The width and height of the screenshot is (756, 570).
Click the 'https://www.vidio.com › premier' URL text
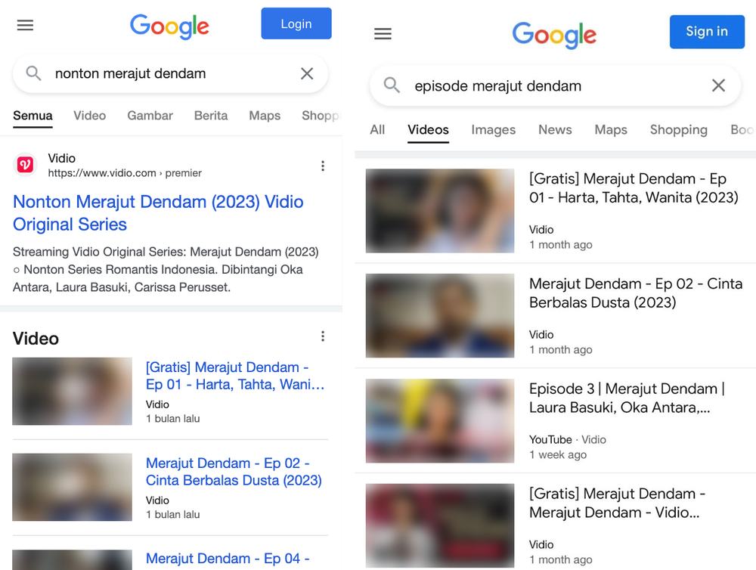click(x=125, y=173)
